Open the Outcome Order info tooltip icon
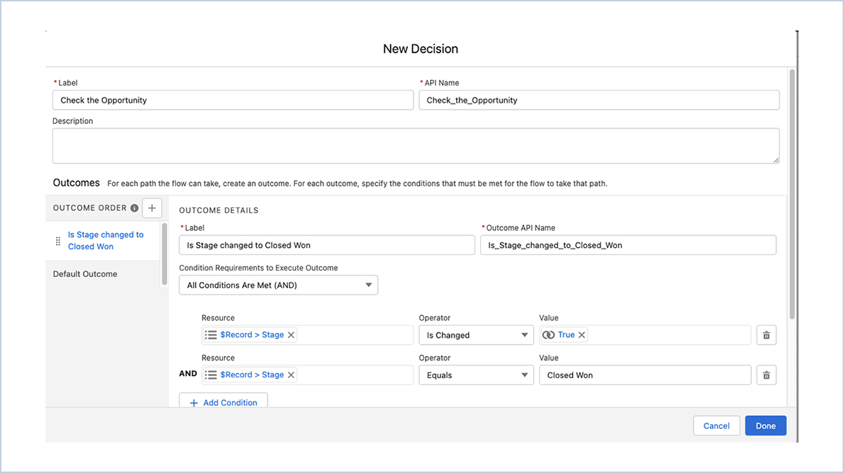Viewport: 844px width, 473px height. [134, 207]
